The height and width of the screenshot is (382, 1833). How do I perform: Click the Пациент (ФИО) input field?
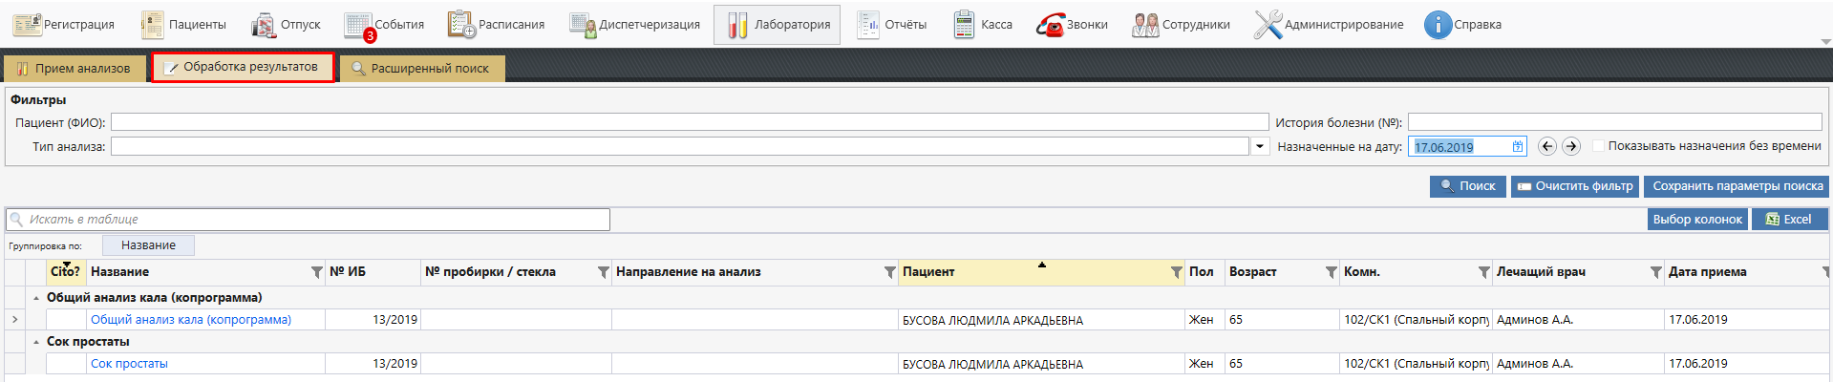(x=689, y=122)
